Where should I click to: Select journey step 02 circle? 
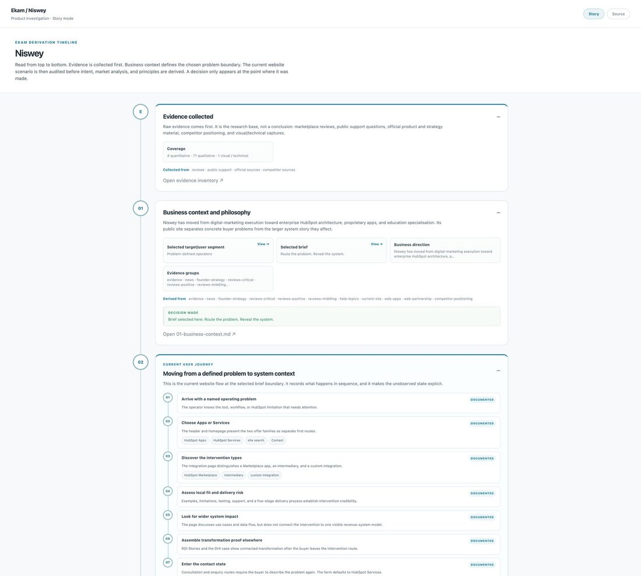pyautogui.click(x=168, y=421)
